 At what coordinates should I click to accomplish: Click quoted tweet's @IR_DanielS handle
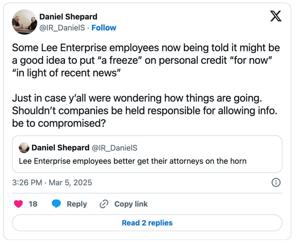114,148
